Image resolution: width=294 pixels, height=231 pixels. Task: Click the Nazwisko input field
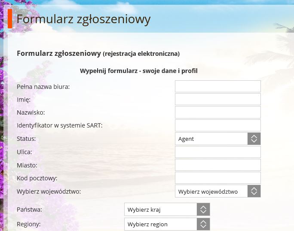click(217, 112)
